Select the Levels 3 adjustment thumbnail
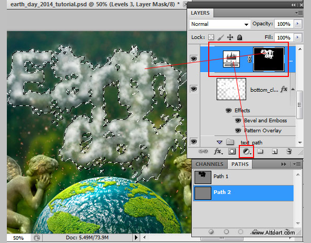This screenshot has height=243, width=311. pyautogui.click(x=231, y=59)
